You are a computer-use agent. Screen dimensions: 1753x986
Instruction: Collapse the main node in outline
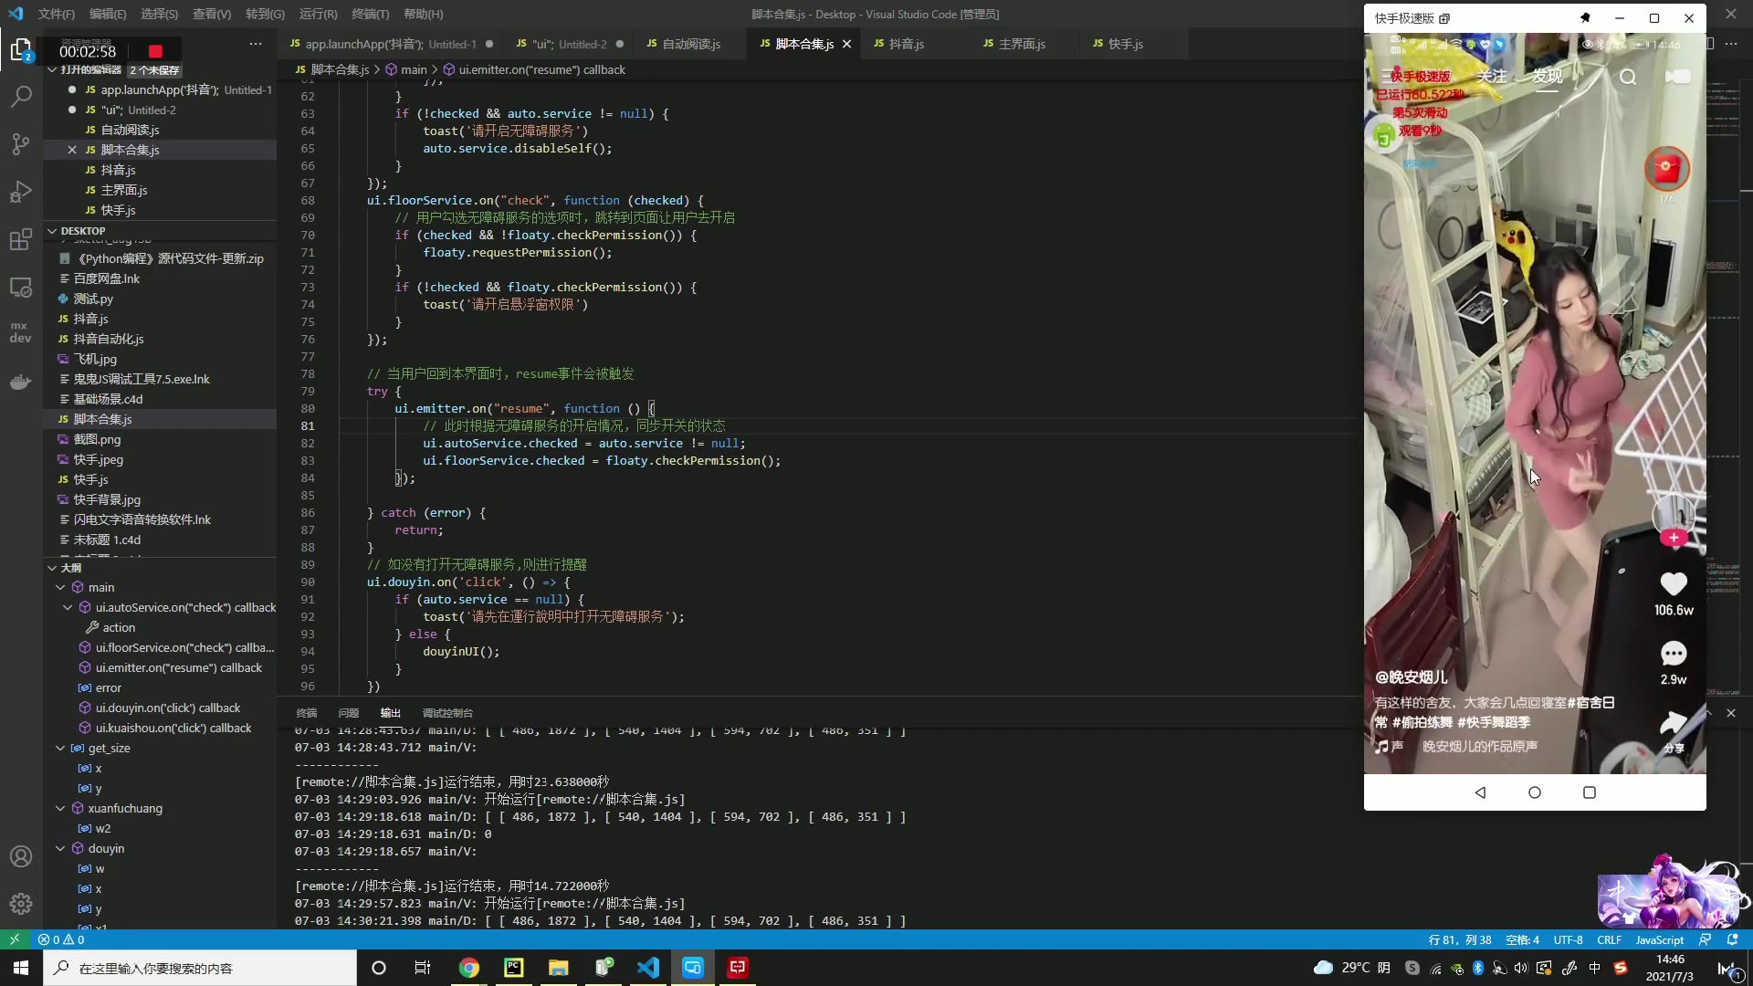(60, 587)
